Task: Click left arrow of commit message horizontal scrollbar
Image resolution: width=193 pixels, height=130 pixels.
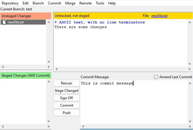Action: [x=83, y=126]
